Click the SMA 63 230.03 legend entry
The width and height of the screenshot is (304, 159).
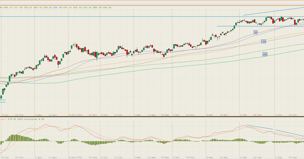click(82, 8)
